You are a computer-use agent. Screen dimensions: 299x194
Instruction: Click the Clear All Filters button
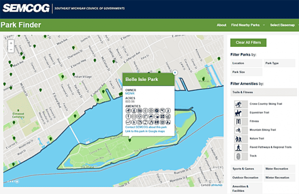pyautogui.click(x=248, y=42)
